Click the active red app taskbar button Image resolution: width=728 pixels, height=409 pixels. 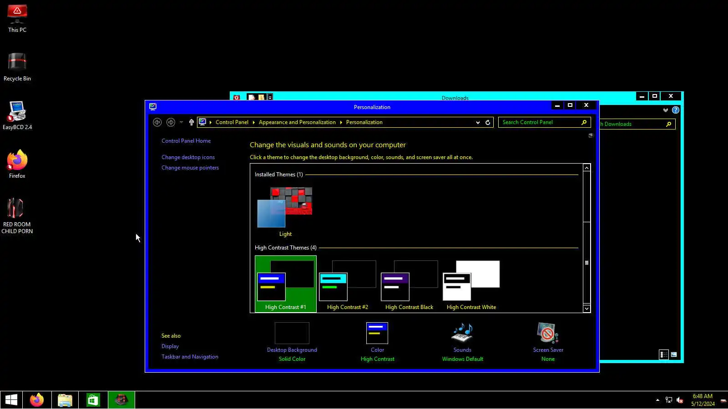[121, 400]
